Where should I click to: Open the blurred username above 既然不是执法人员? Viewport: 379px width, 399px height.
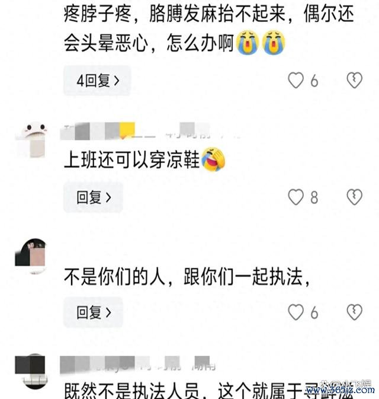pos(137,365)
